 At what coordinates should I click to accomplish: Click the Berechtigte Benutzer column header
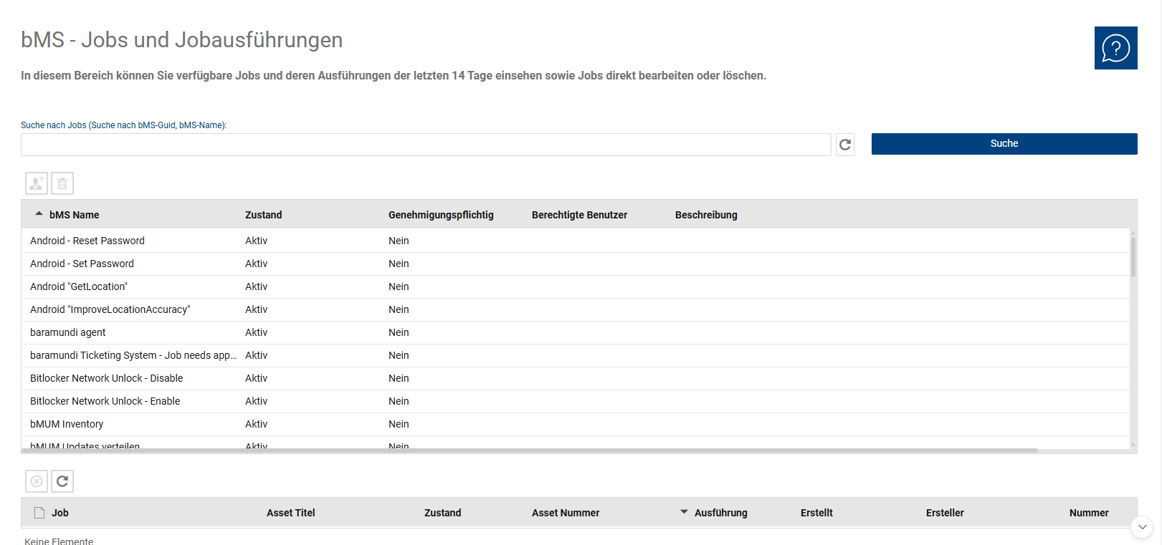pos(579,215)
